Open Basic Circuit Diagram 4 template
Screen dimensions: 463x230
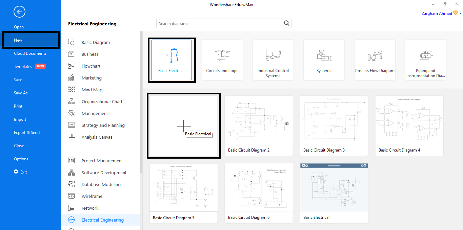tap(409, 126)
